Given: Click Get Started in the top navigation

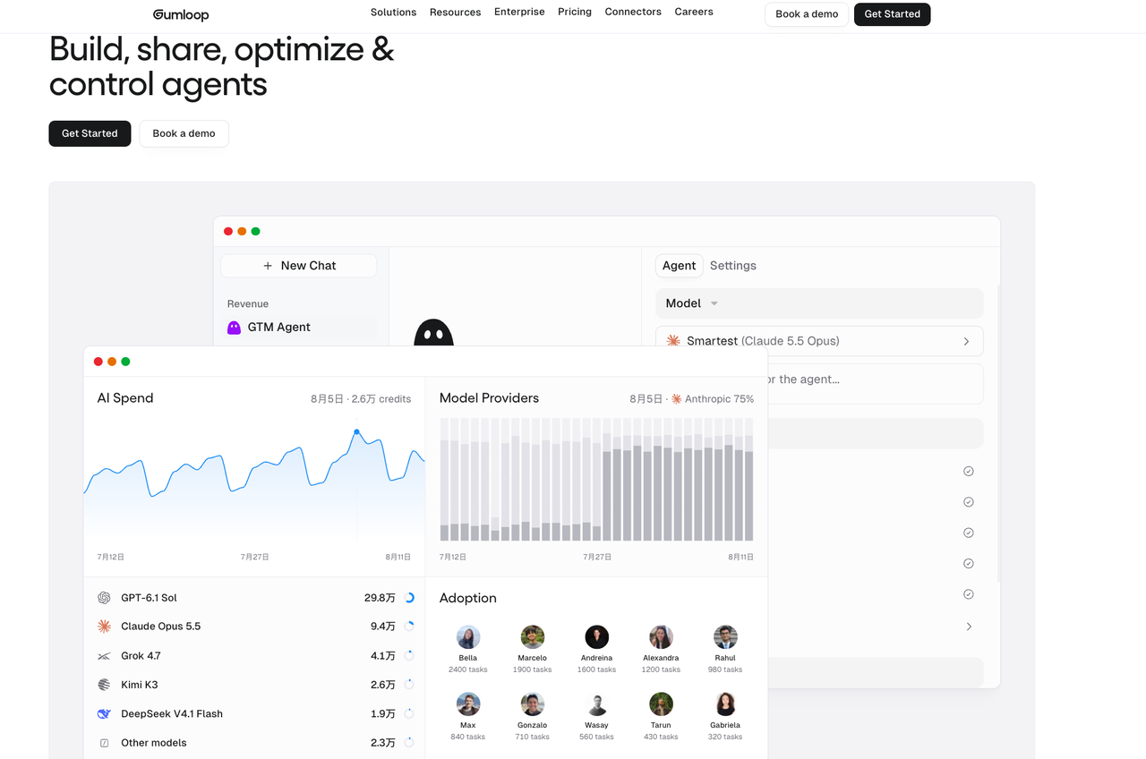Looking at the screenshot, I should [893, 14].
